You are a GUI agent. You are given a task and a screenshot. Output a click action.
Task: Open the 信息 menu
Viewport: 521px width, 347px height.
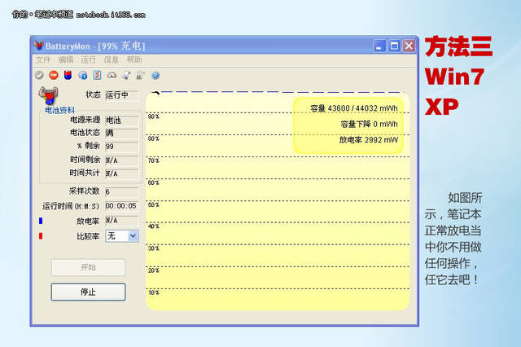(x=111, y=59)
